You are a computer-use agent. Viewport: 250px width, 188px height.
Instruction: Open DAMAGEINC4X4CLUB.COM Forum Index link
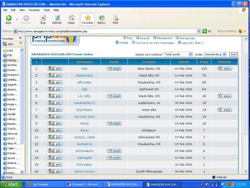pos(62,54)
